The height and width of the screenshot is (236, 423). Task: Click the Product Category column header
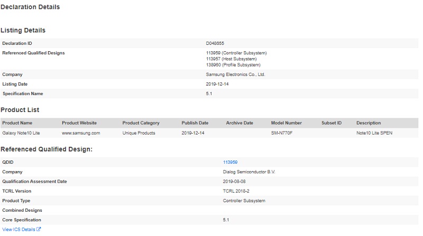click(x=141, y=123)
